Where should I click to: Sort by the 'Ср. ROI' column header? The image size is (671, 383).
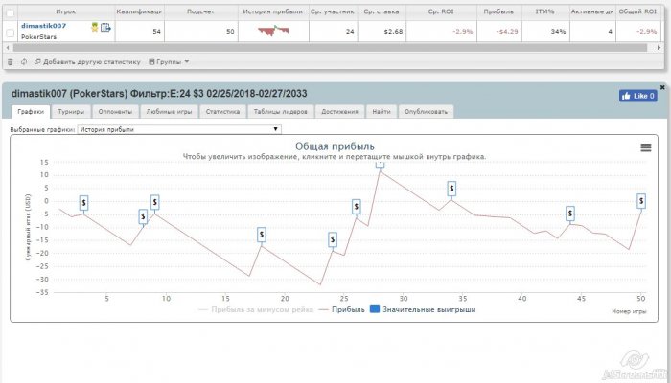pos(441,11)
